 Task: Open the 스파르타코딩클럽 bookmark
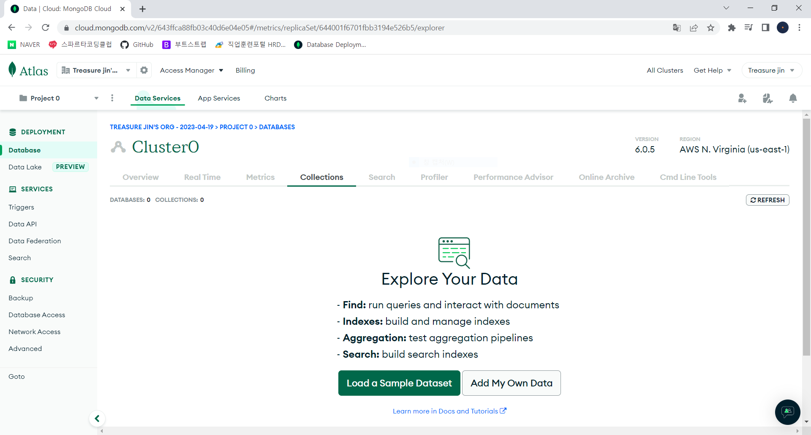click(x=80, y=45)
